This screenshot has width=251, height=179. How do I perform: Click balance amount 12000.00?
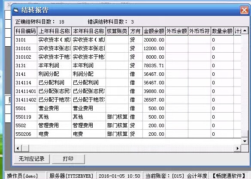[x=154, y=48]
